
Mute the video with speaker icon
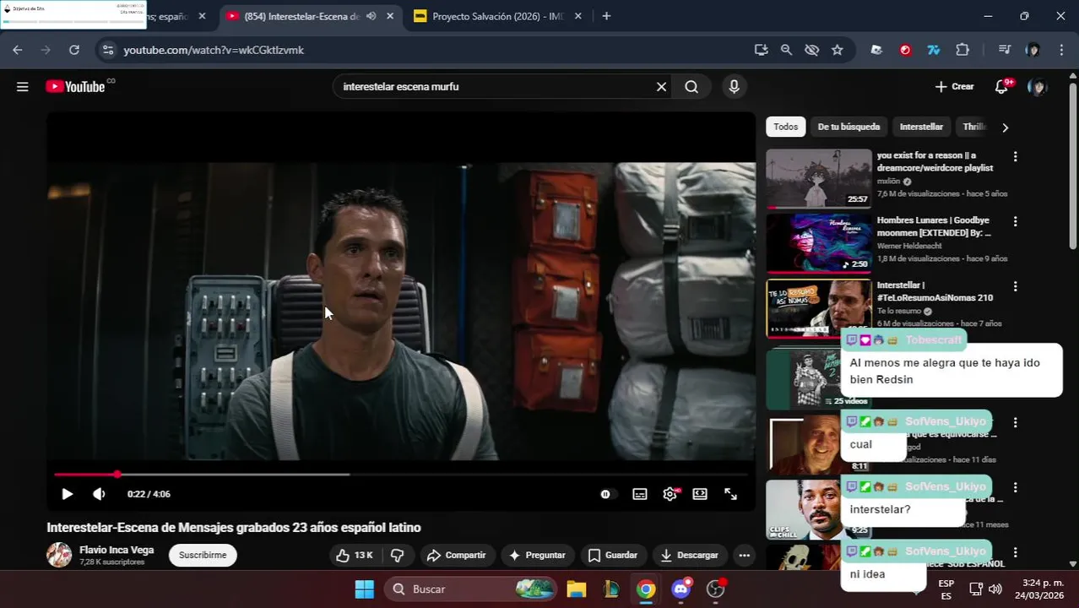(x=99, y=494)
